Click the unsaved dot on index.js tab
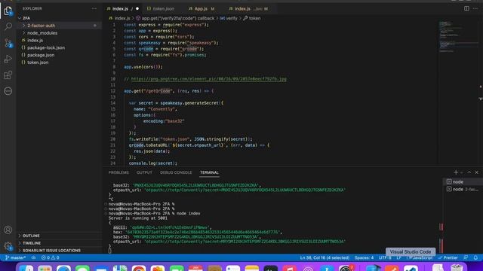Screen dimensions: 483x271 [x=137, y=8]
